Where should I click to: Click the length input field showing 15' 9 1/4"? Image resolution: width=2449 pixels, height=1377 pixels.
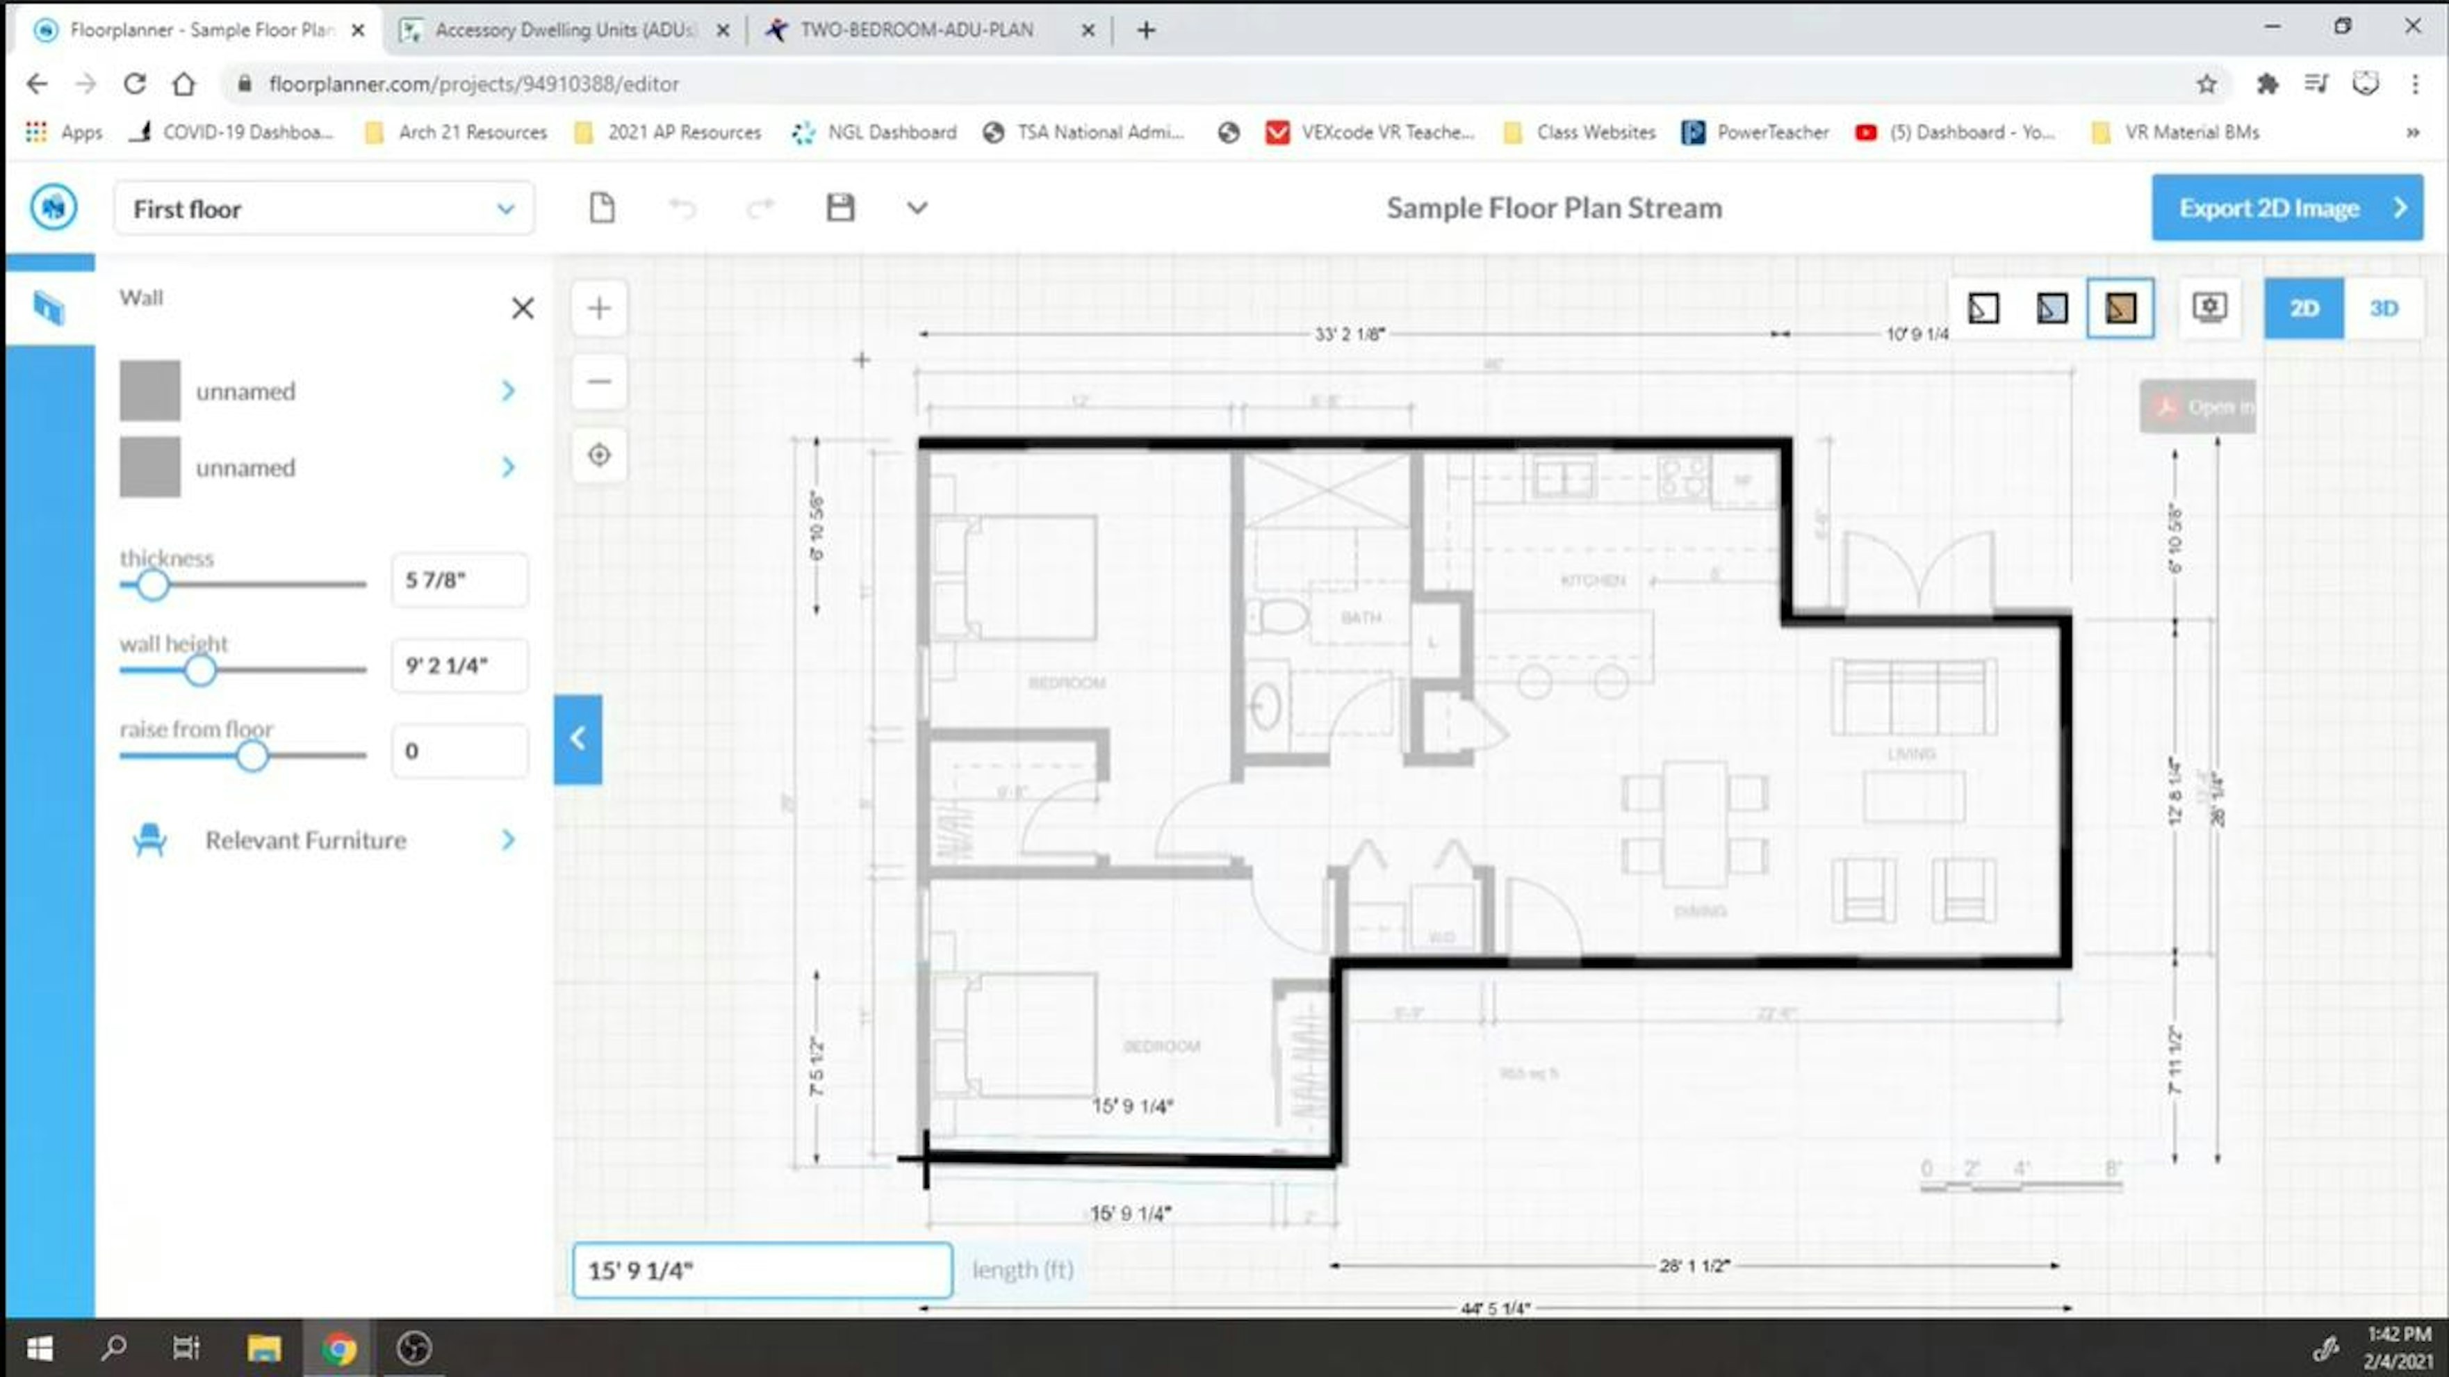coord(760,1269)
